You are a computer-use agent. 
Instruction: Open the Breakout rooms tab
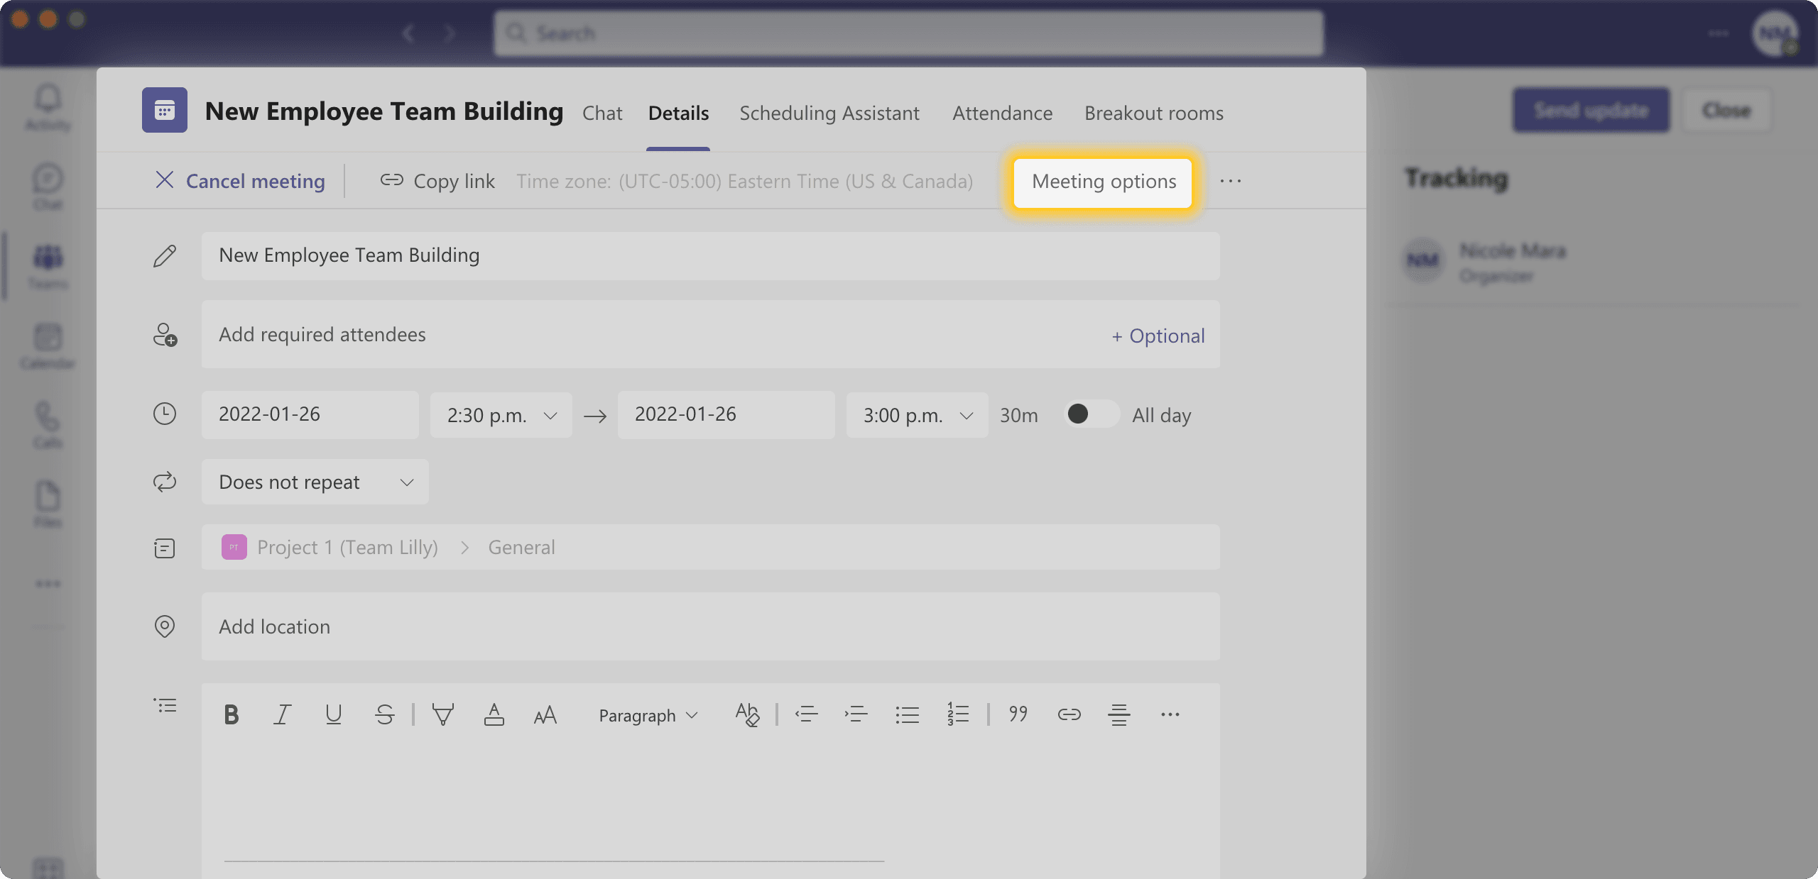point(1154,114)
